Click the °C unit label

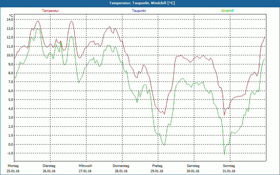(11, 16)
